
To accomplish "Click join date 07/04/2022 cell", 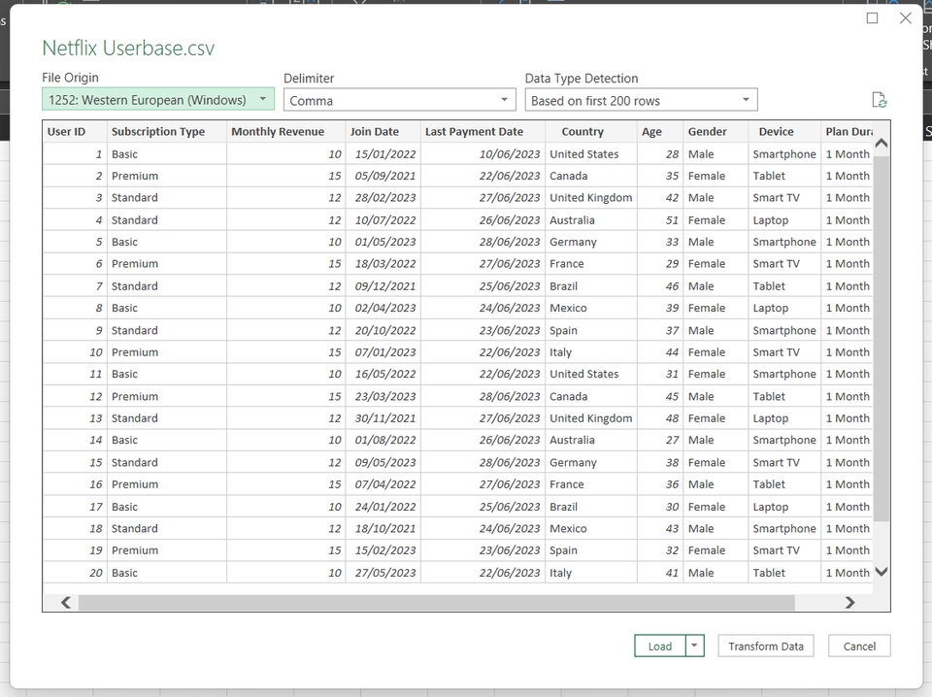I will (x=383, y=484).
